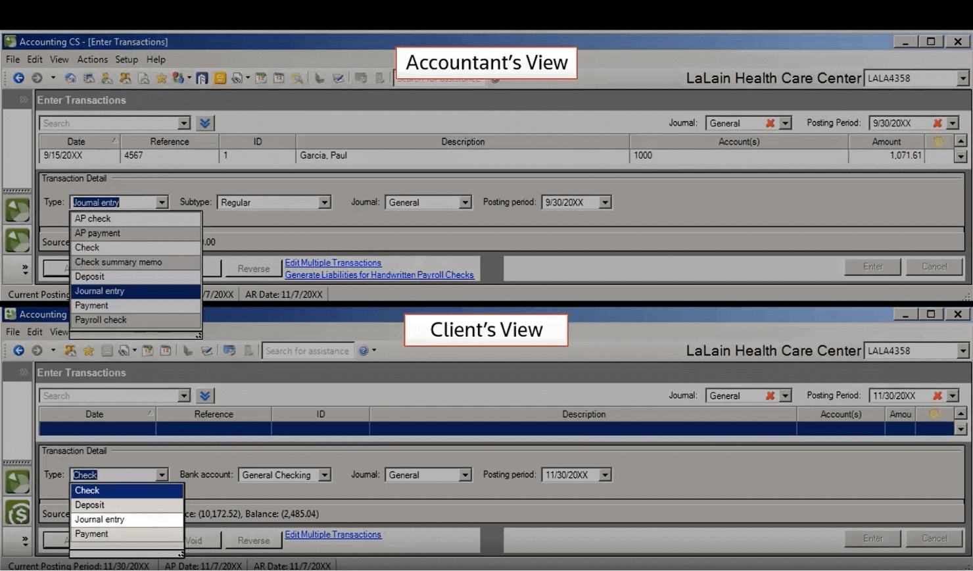Open the Posting Period dropdown showing 9/30/20XX

[953, 123]
